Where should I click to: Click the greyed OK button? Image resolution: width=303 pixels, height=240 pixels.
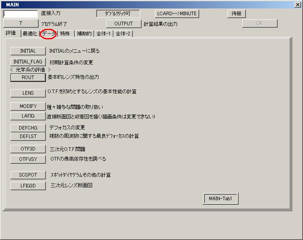click(260, 23)
